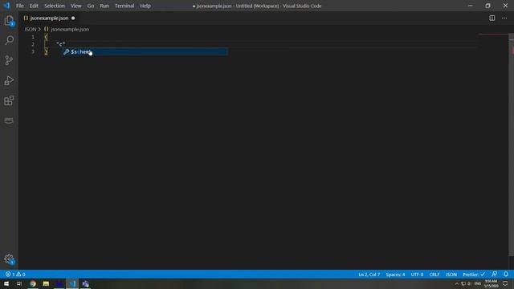Change indentation via Spaces: 4
This screenshot has height=289, width=514.
pyautogui.click(x=395, y=275)
